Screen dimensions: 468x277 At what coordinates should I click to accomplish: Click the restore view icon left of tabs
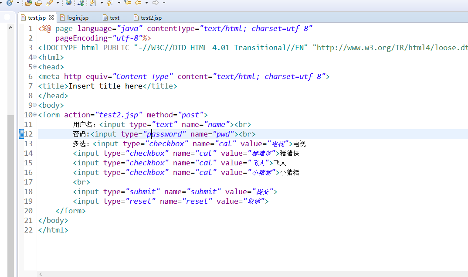(x=7, y=17)
